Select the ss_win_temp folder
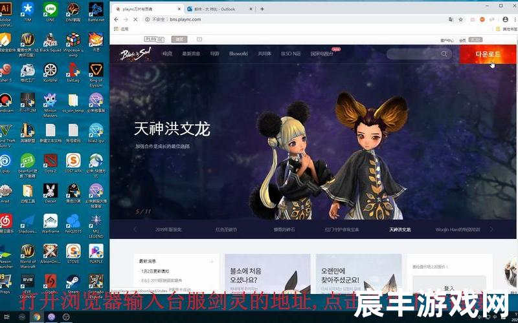The height and width of the screenshot is (323, 518). point(73,103)
